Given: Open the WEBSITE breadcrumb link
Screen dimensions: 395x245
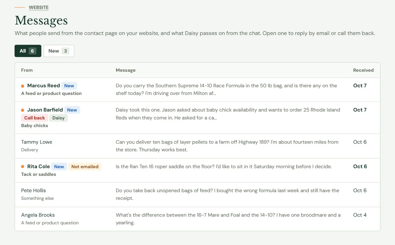Looking at the screenshot, I should click(39, 7).
